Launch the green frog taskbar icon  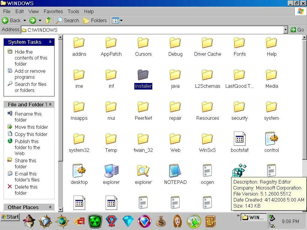194,221
